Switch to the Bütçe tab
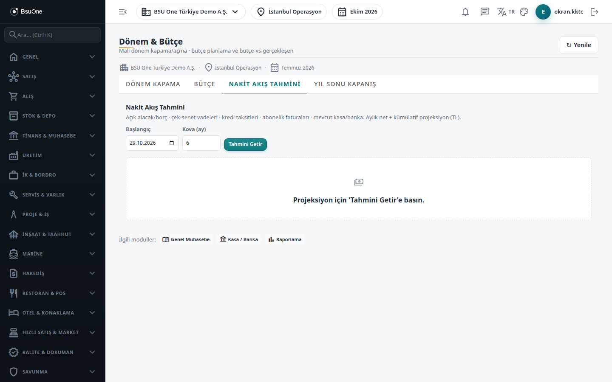Image resolution: width=612 pixels, height=382 pixels. coord(204,84)
